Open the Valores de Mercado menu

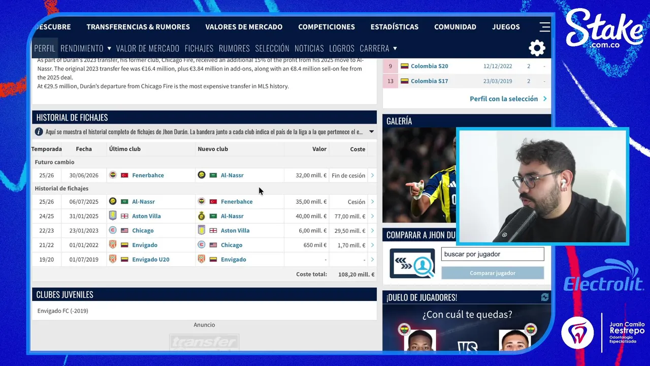(x=244, y=27)
